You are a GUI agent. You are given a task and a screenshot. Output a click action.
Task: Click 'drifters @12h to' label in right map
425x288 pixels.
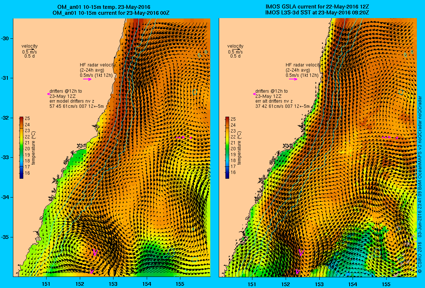(x=271, y=91)
